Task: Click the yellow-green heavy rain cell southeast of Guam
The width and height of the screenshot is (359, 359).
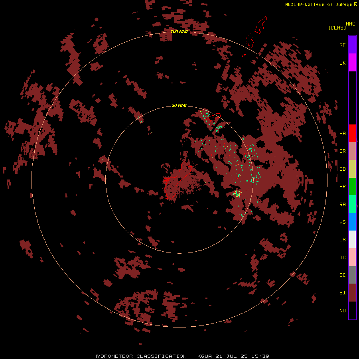Action: click(x=237, y=194)
